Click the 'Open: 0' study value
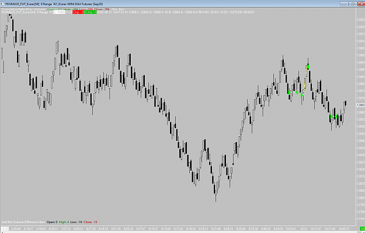Screen dimensions: 365x233 [51, 222]
